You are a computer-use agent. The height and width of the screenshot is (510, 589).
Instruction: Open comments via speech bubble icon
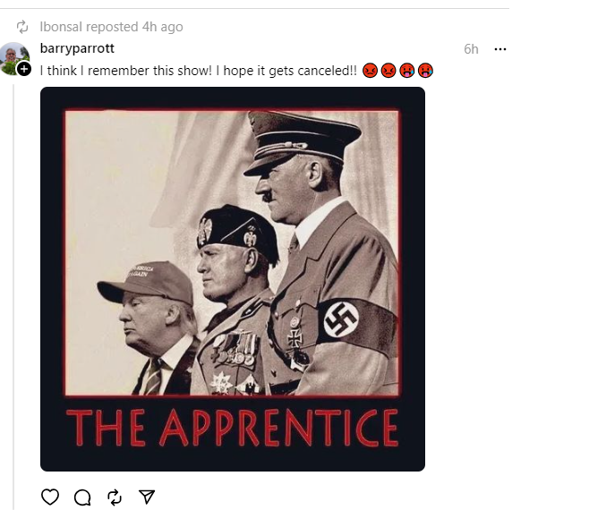pos(82,497)
